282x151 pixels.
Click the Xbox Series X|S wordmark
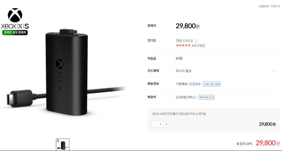click(x=15, y=26)
